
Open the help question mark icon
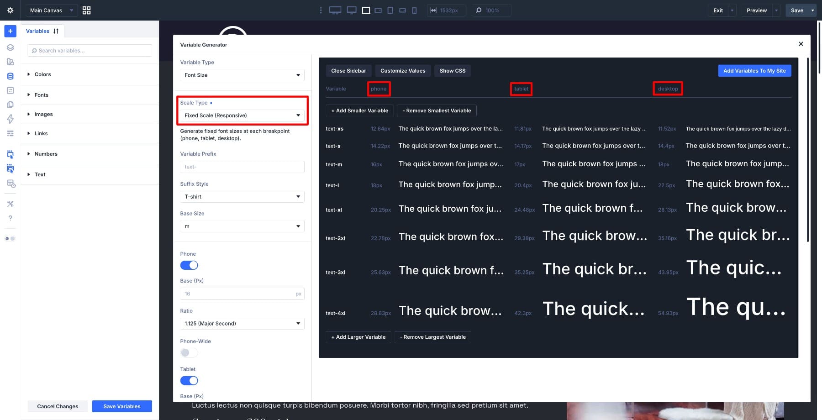point(10,218)
